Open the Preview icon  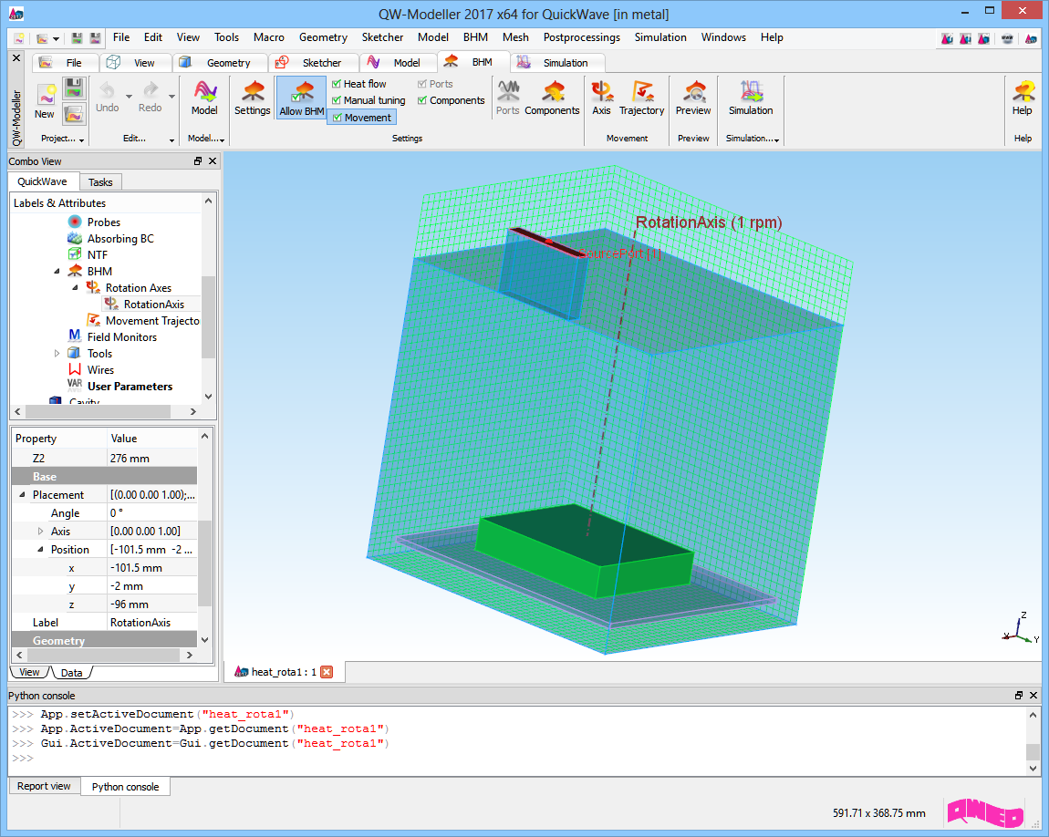pyautogui.click(x=694, y=91)
